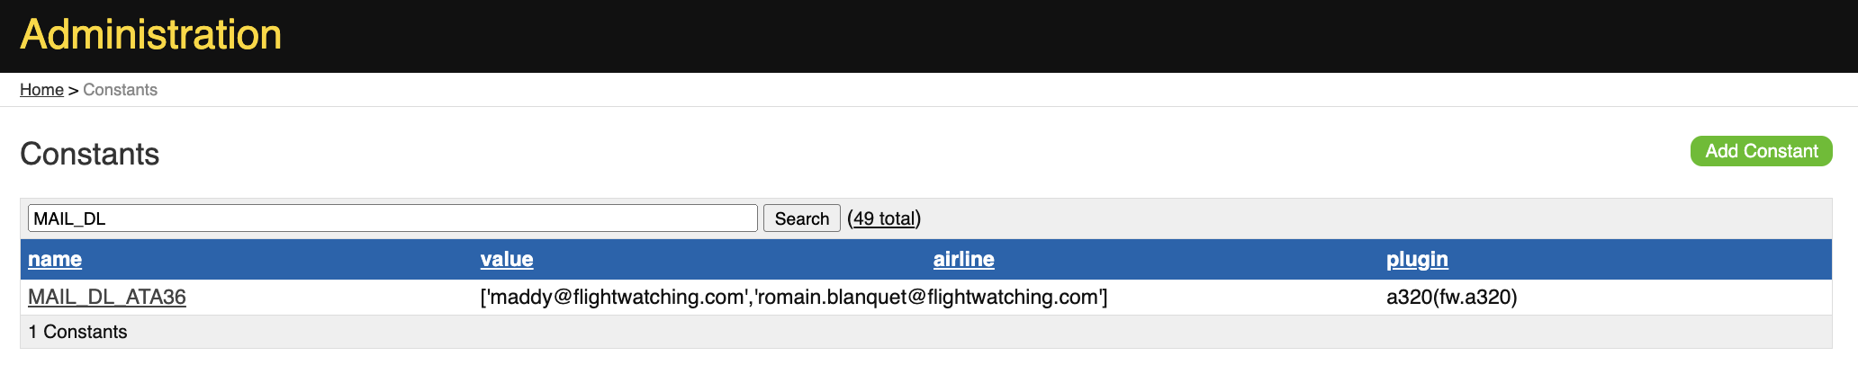Click the Administration title in header
Image resolution: width=1858 pixels, height=374 pixels.
[151, 35]
